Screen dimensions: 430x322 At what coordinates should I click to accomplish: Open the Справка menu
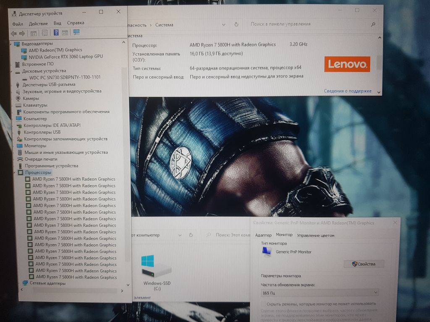[76, 23]
